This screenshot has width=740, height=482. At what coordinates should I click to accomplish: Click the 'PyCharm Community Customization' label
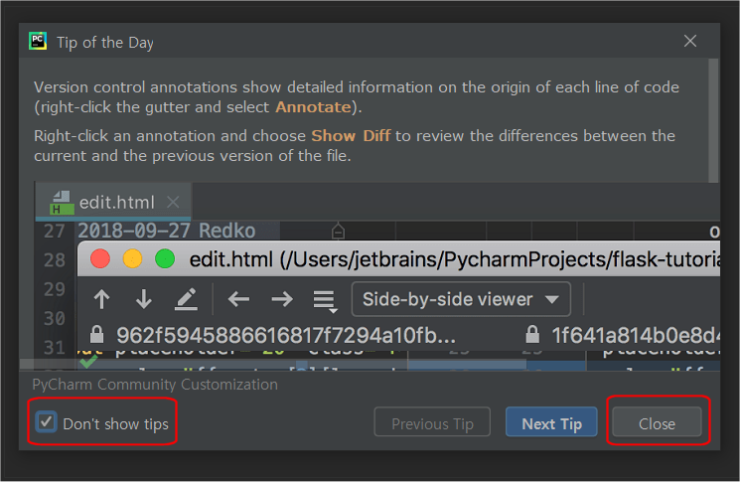[155, 385]
